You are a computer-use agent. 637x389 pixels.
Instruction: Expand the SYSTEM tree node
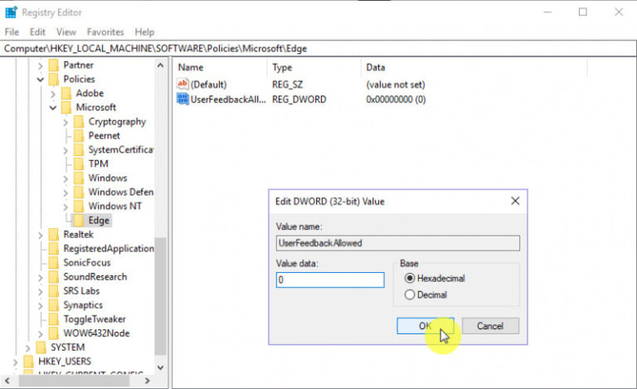[x=28, y=348]
